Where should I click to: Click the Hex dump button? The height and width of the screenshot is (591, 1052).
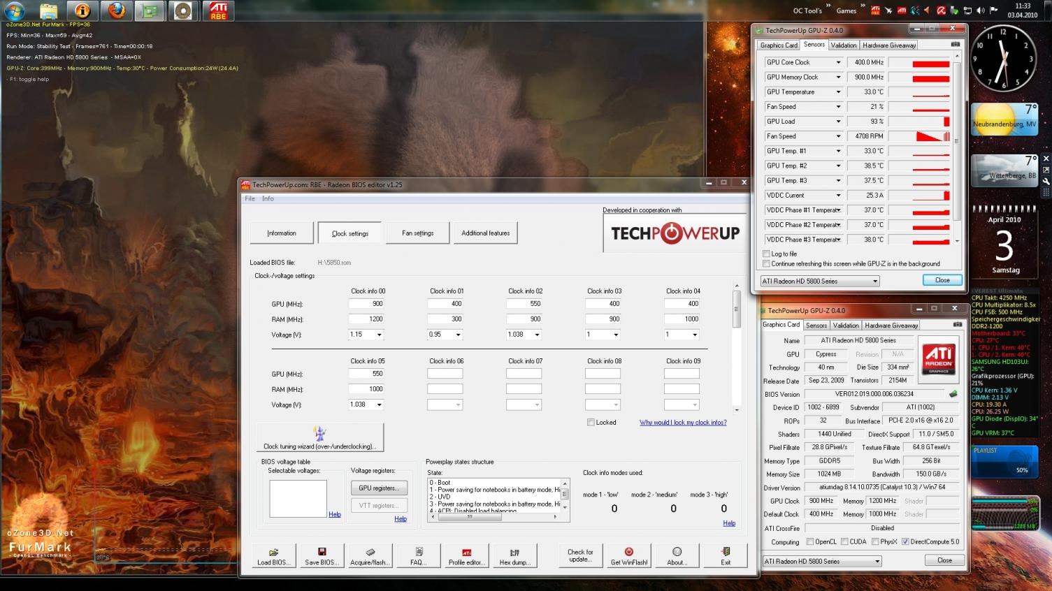pyautogui.click(x=514, y=556)
